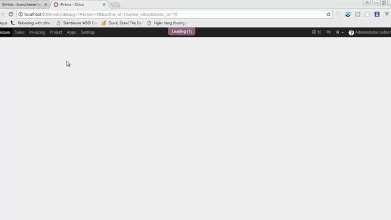Screen dimensions: 391x220
Task: Click the rightmost extension icon in toolbar
Action: click(387, 14)
